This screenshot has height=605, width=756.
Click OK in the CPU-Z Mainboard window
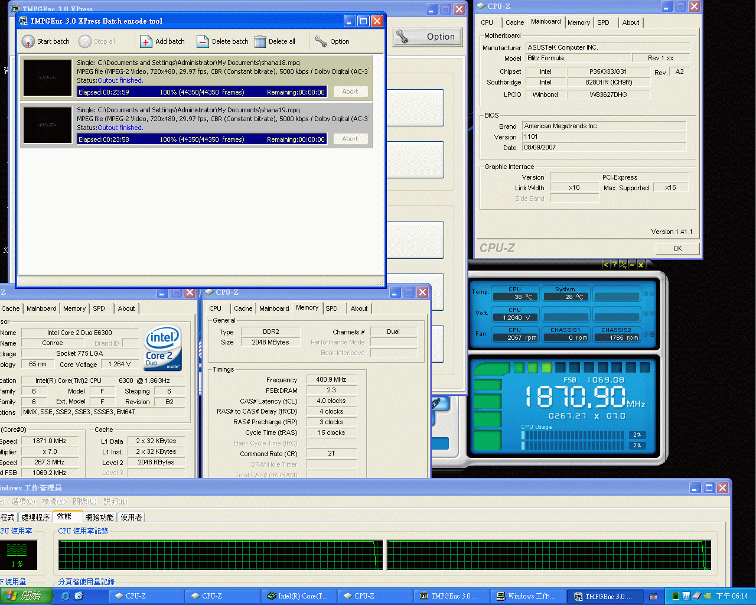point(677,249)
